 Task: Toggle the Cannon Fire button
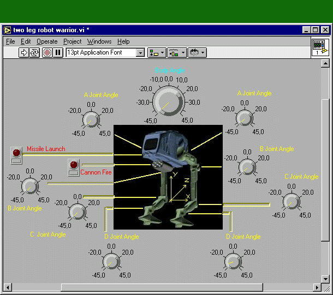tap(74, 167)
